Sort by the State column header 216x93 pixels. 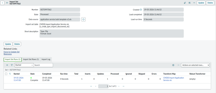tap(32, 74)
